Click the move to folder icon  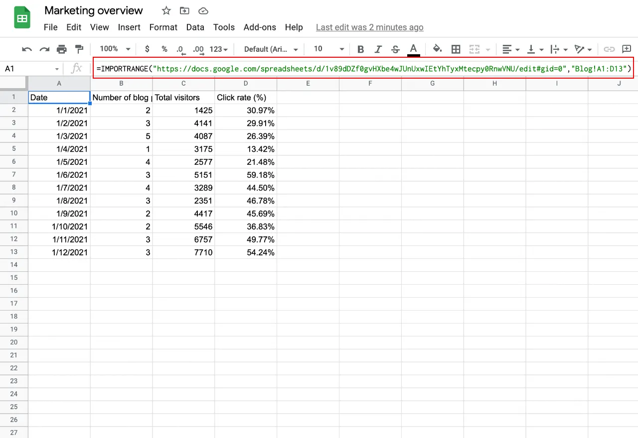tap(184, 10)
